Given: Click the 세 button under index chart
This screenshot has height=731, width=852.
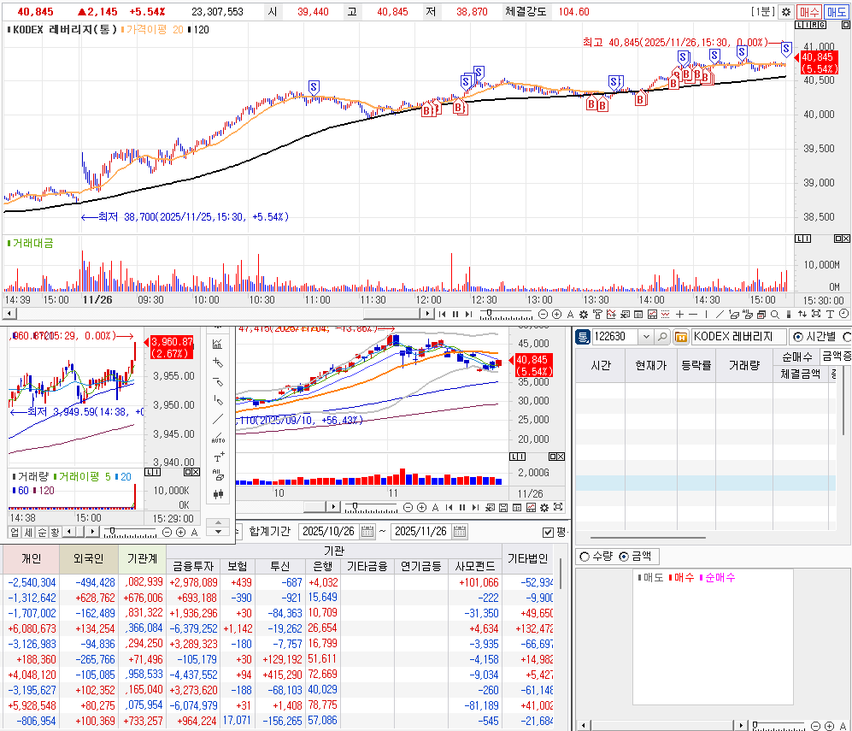Looking at the screenshot, I should click(28, 532).
